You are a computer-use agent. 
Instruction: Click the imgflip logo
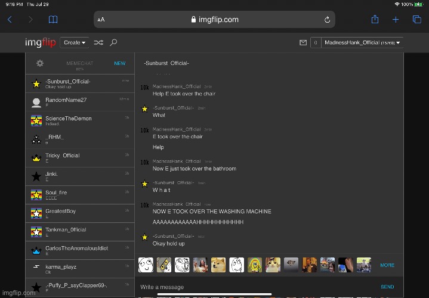(x=40, y=42)
